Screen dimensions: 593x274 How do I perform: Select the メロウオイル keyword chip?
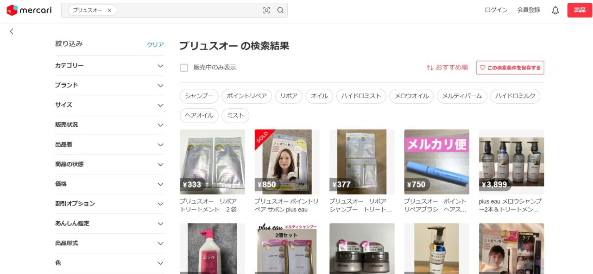(411, 96)
